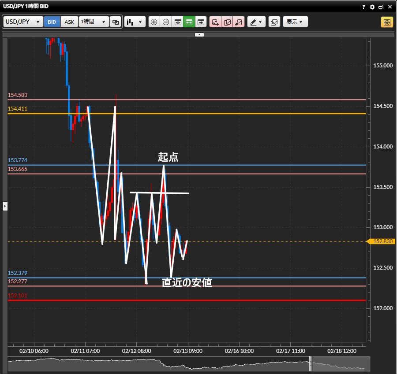The height and width of the screenshot is (374, 397).
Task: Open the USD/JPY currency pair dropdown
Action: pyautogui.click(x=23, y=22)
